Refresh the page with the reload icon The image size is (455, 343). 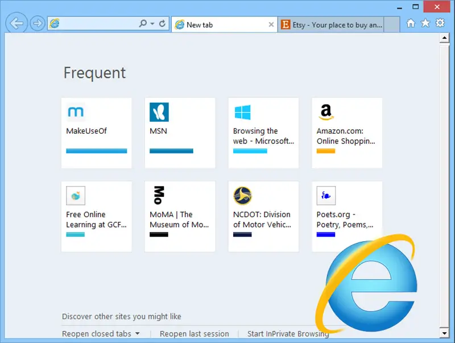coord(162,23)
